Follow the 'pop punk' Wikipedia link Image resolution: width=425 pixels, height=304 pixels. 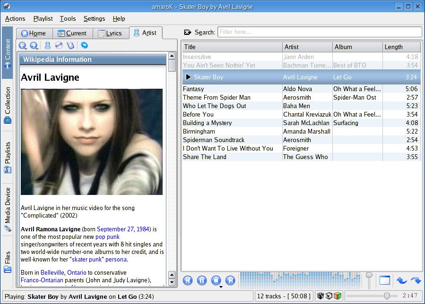coord(107,236)
